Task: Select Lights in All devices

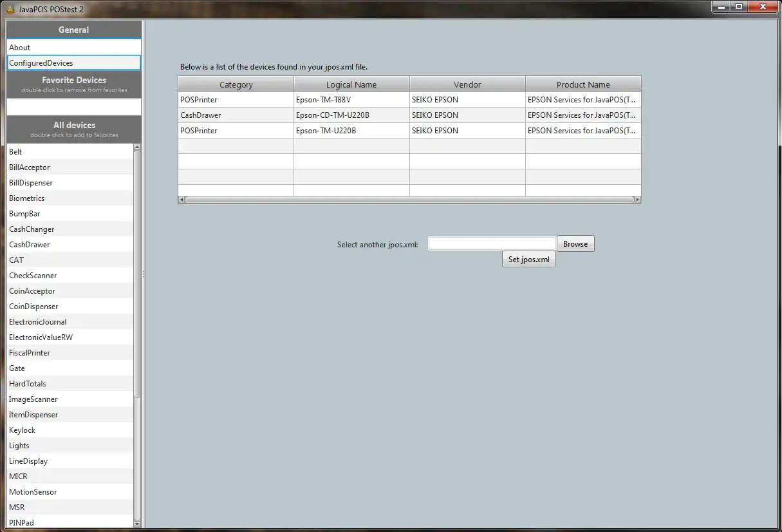Action: click(x=70, y=446)
